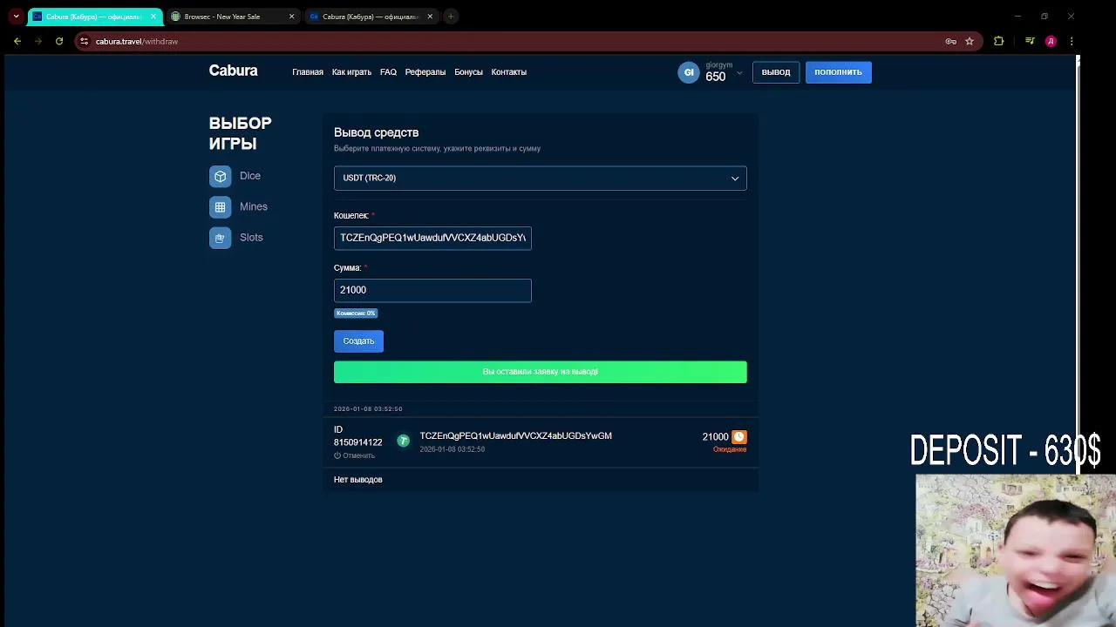The height and width of the screenshot is (627, 1116).
Task: Click the Вывод button
Action: pyautogui.click(x=776, y=72)
